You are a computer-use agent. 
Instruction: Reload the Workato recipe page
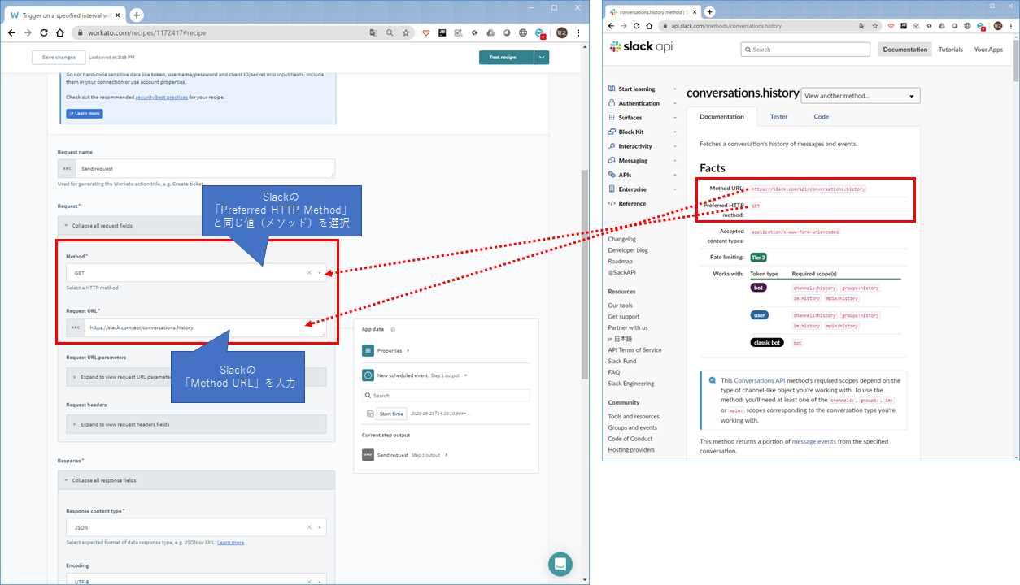coord(45,33)
